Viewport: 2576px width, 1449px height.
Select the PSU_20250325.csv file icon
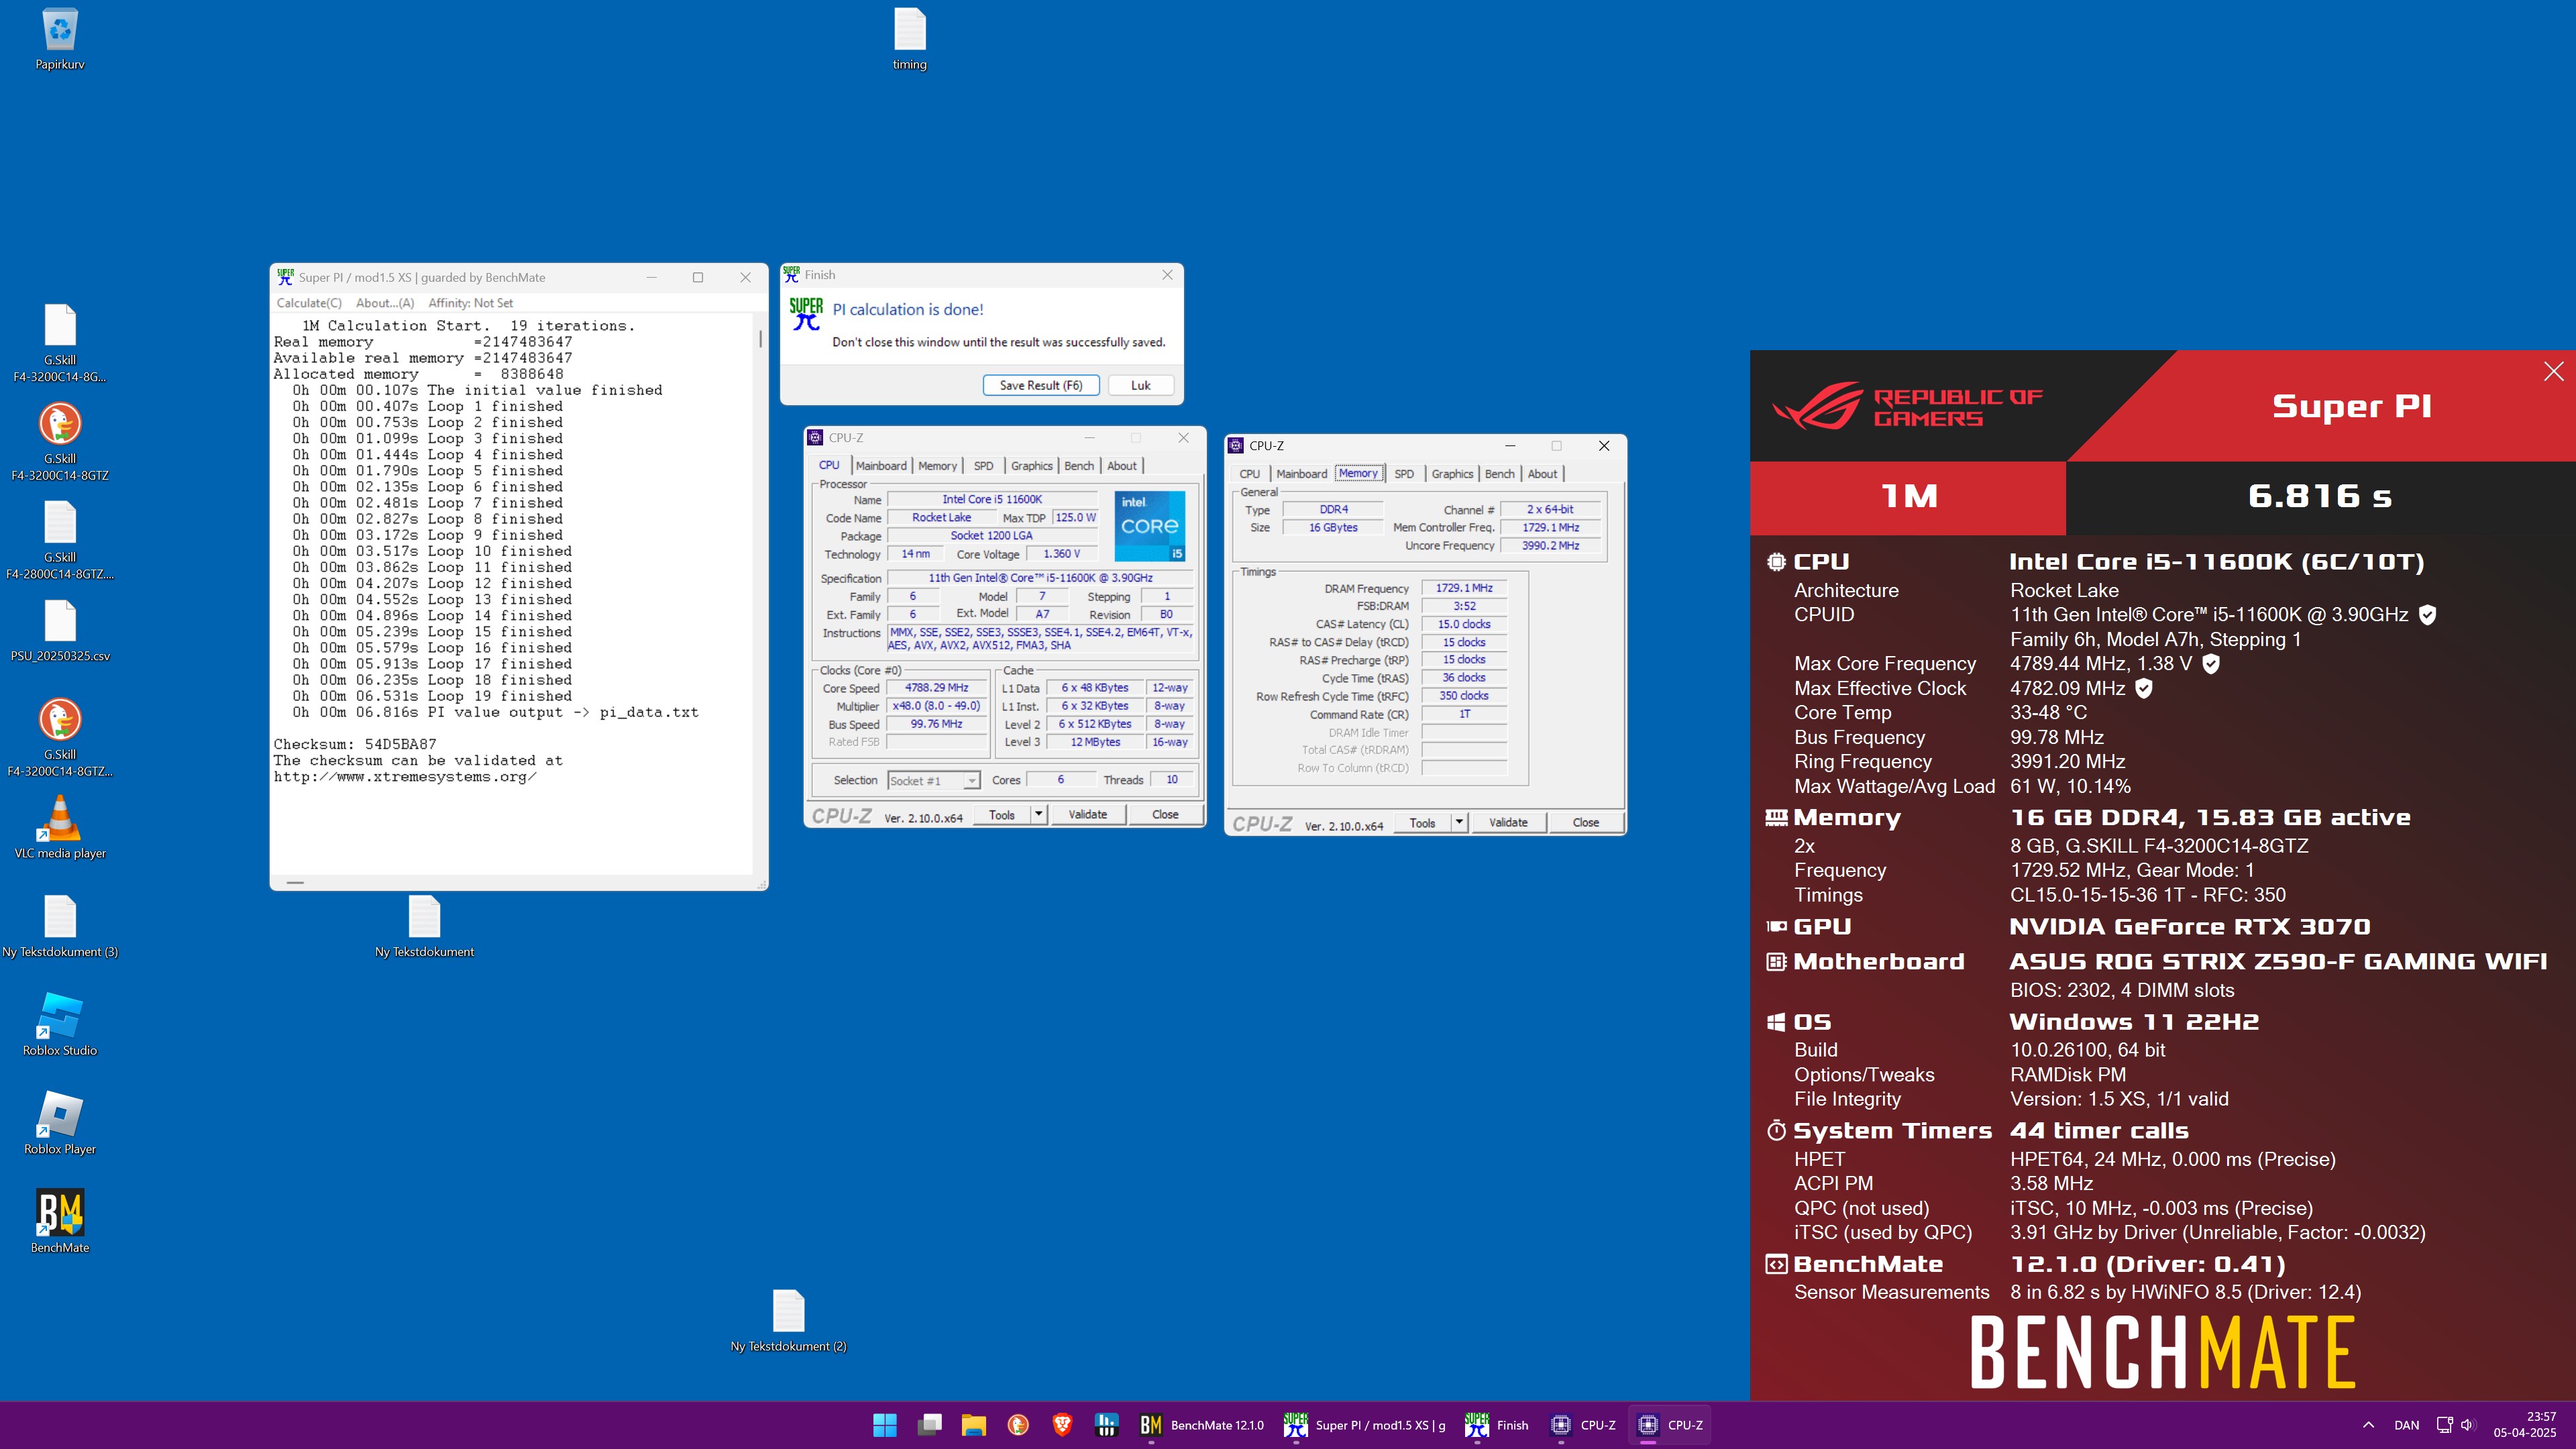(x=60, y=631)
